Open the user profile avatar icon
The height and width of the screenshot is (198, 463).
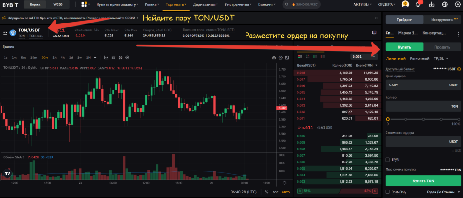[x=405, y=4]
